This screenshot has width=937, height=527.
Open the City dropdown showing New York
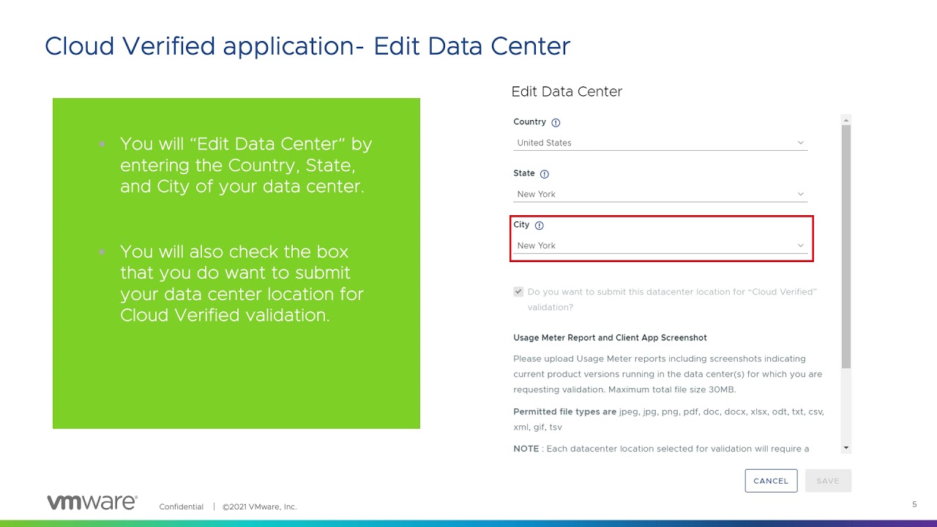pyautogui.click(x=660, y=245)
